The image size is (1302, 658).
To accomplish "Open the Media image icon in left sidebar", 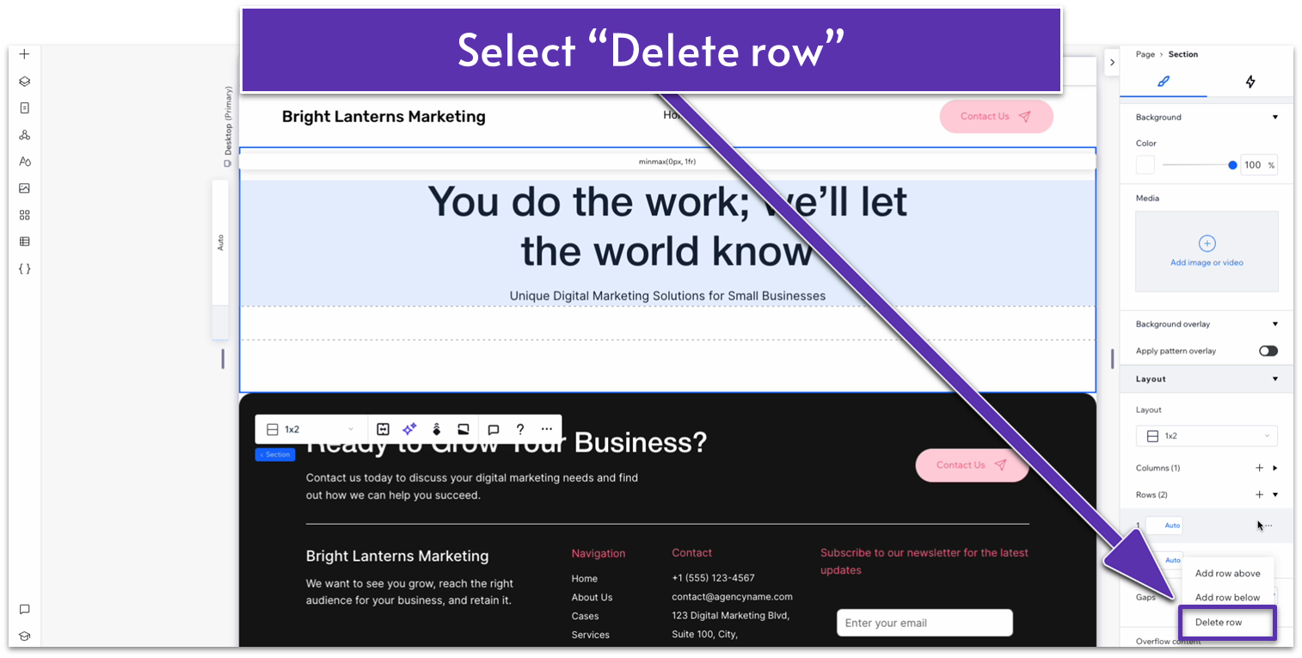I will (24, 188).
